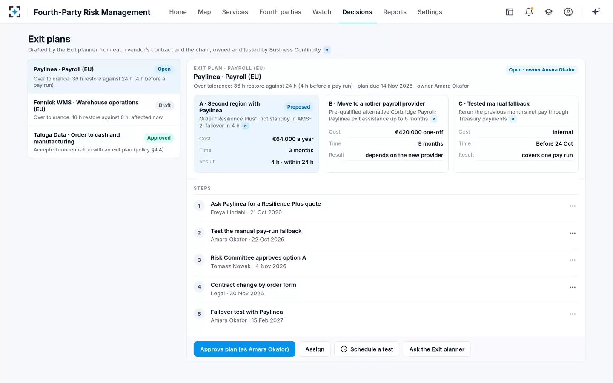The height and width of the screenshot is (383, 613).
Task: Click the Fourth-Party Risk Management logo icon
Action: click(x=15, y=12)
